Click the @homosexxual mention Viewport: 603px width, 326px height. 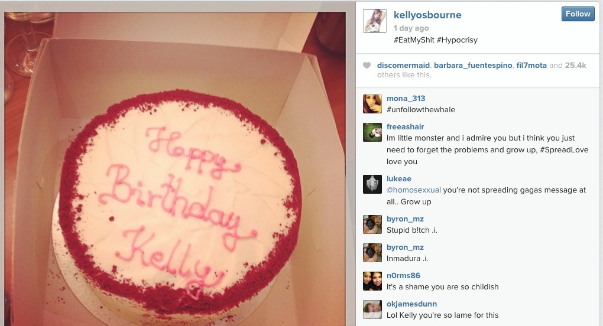(414, 190)
